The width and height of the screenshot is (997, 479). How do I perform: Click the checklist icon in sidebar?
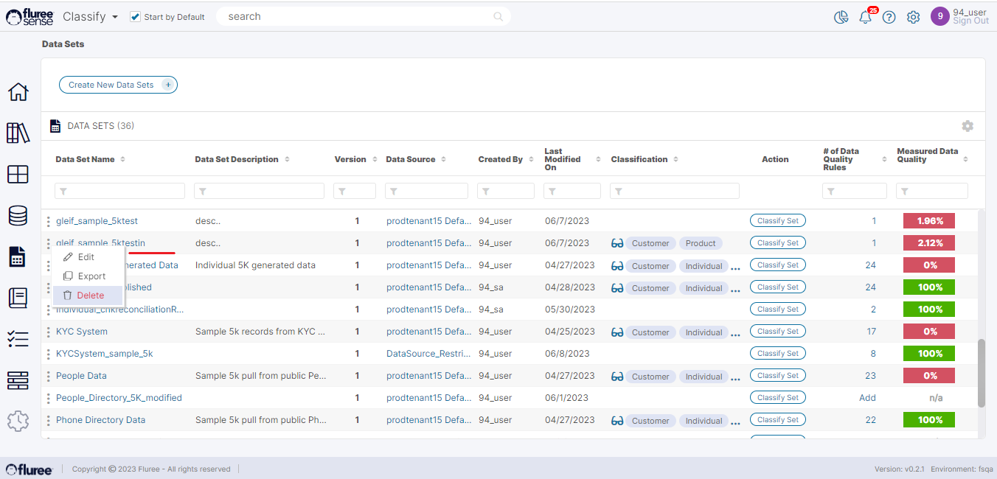pos(18,338)
